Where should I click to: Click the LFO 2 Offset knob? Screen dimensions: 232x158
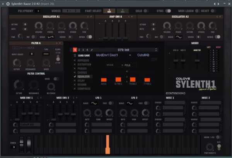[145, 113]
